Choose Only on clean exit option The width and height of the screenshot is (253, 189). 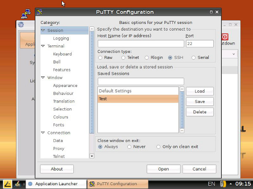click(158, 147)
